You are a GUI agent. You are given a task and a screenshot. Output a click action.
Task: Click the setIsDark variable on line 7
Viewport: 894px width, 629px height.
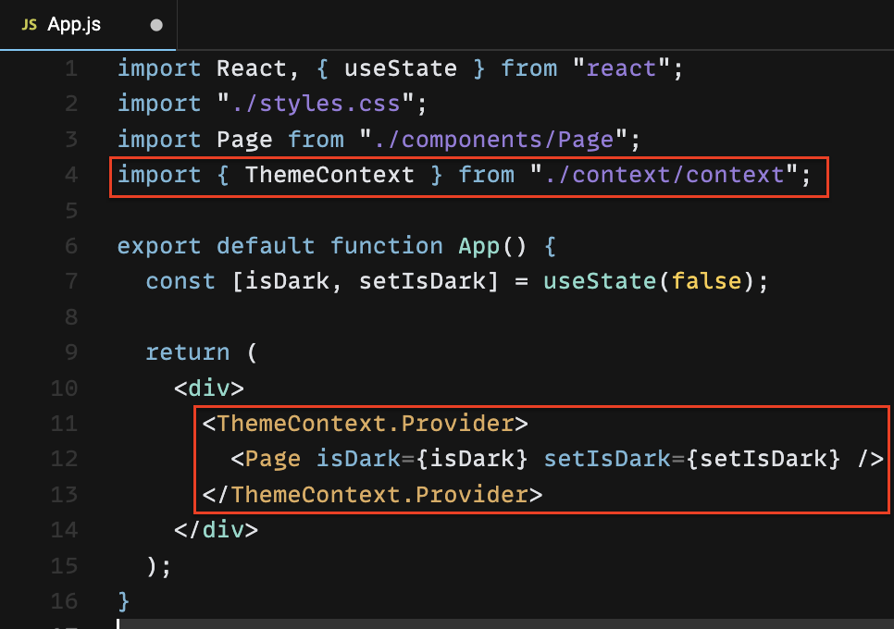[x=422, y=281]
